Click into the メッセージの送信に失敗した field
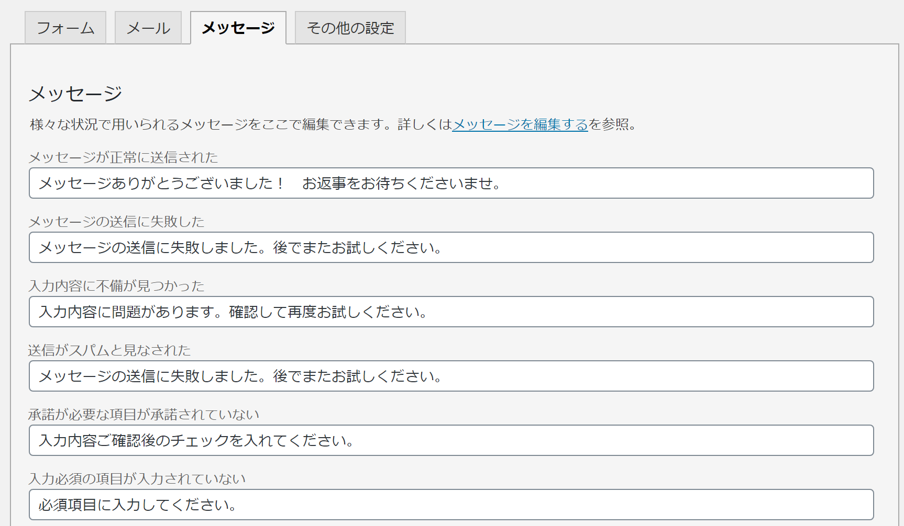 [451, 247]
